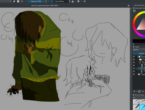Screen dimensions: 145x110
Task: Close the kriscross apple sauce.kra document tab
Action: point(129,6)
